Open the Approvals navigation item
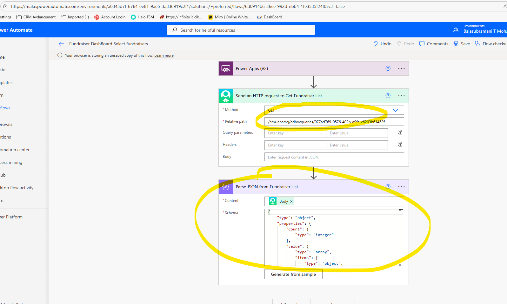The image size is (507, 304). pos(6,124)
